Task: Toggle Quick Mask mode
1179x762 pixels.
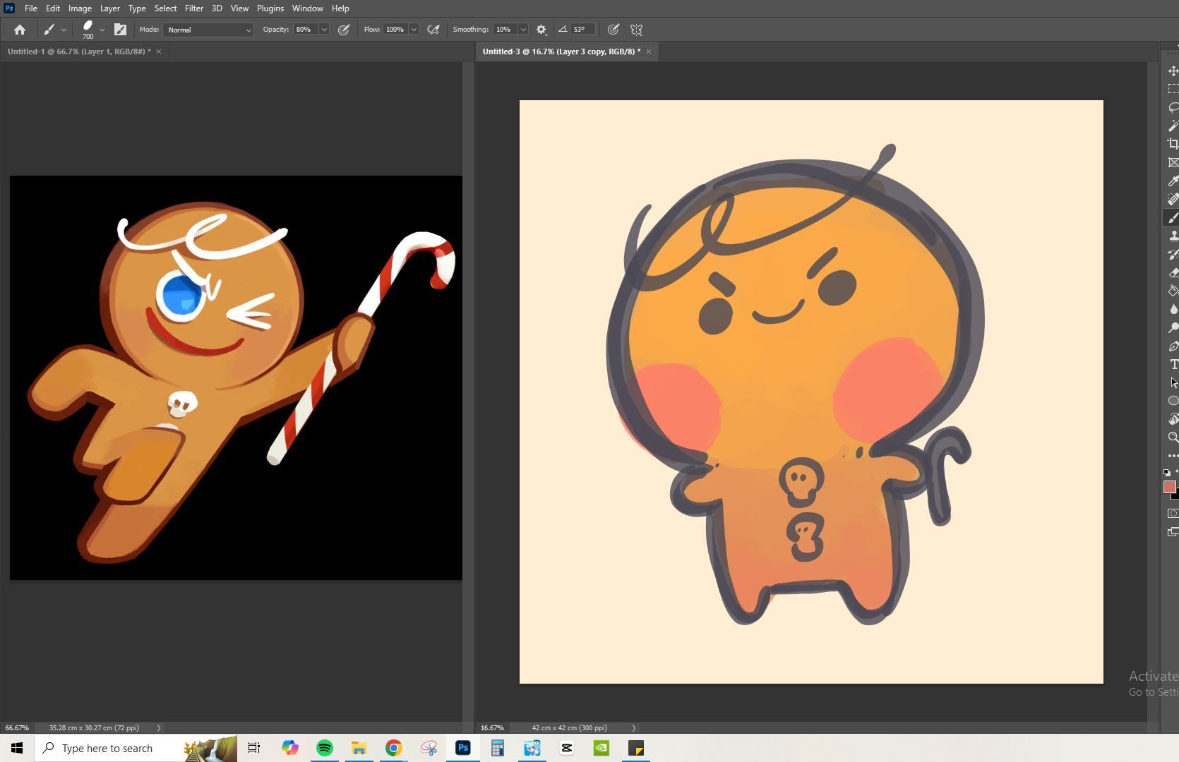Action: [1173, 514]
